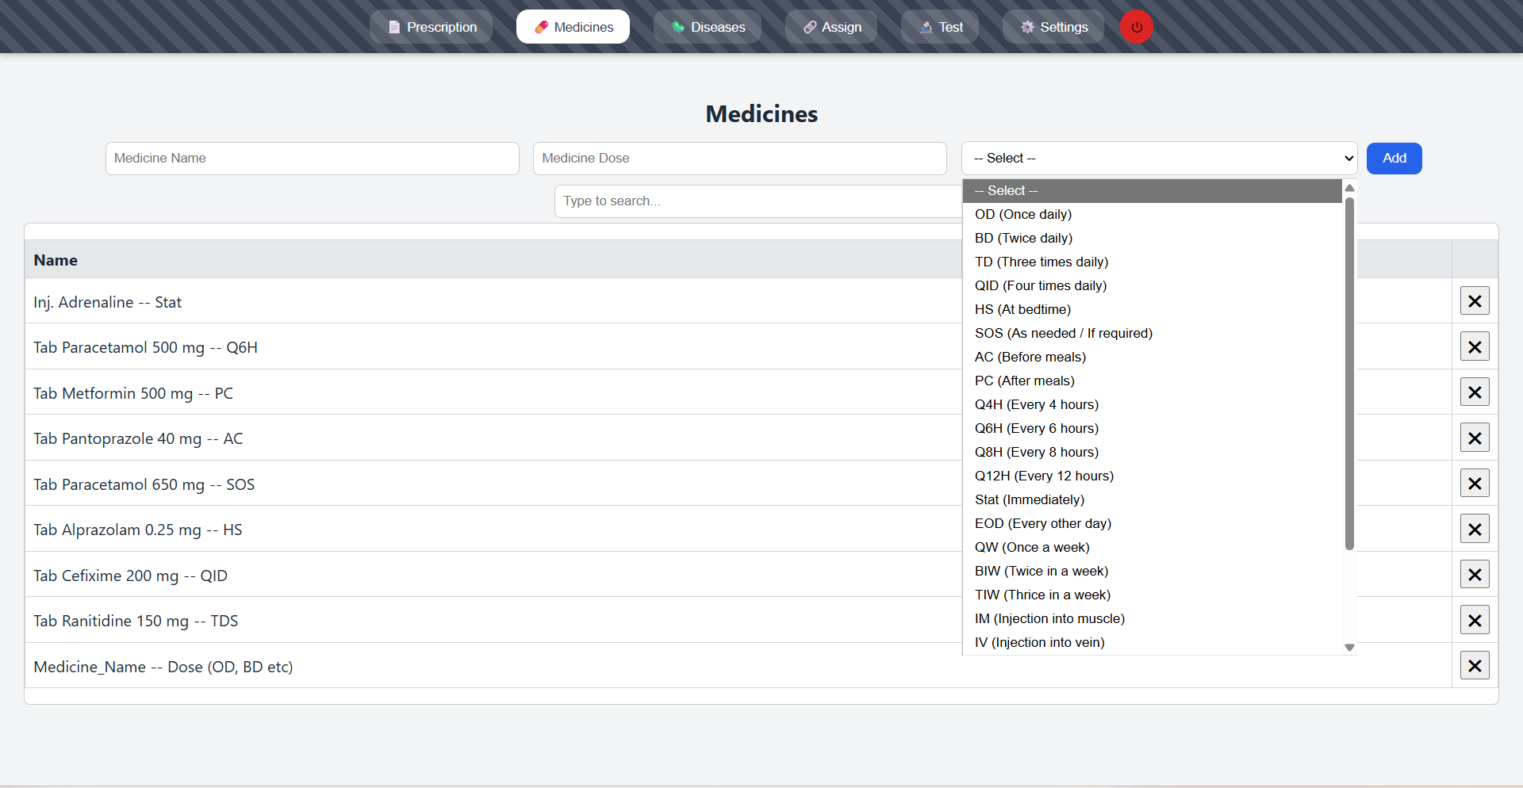Choose OD (Once daily) option
The width and height of the screenshot is (1523, 788).
pyautogui.click(x=1022, y=214)
